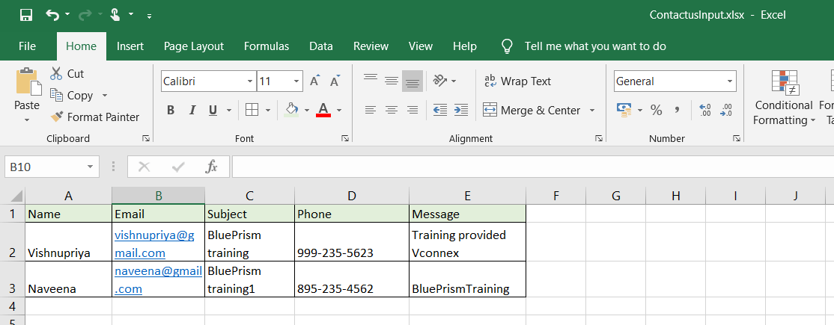Click the Paste clipboard icon
The width and height of the screenshot is (834, 325).
28,83
